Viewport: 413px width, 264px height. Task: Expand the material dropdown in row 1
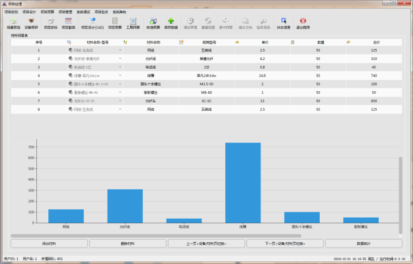click(x=120, y=50)
